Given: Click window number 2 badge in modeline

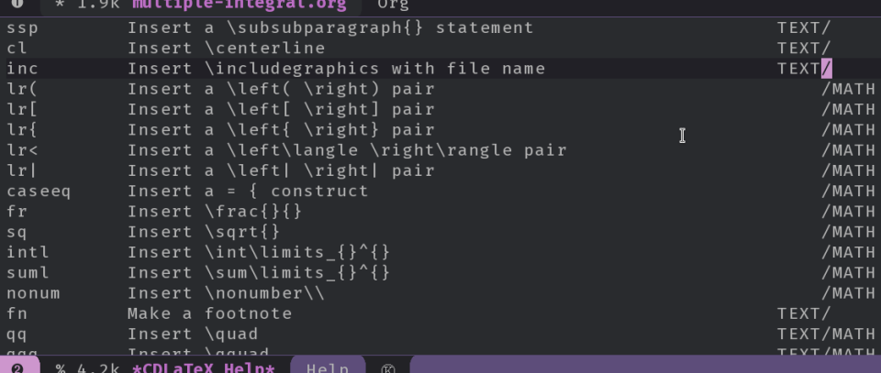Looking at the screenshot, I should point(17,368).
